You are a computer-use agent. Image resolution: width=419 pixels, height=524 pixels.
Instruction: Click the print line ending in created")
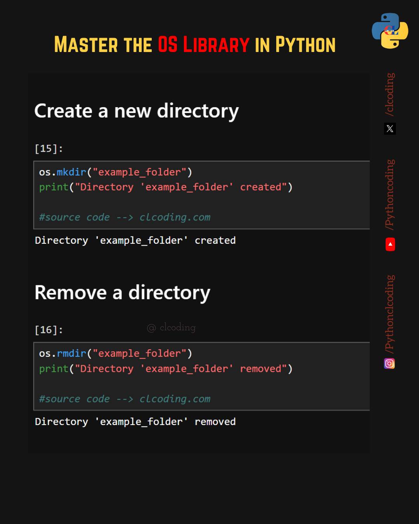[166, 187]
